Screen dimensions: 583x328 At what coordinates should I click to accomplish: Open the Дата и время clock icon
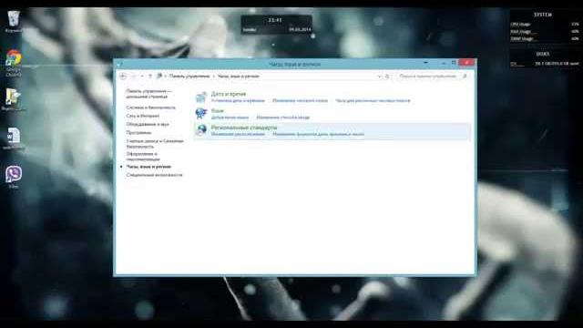coord(201,97)
